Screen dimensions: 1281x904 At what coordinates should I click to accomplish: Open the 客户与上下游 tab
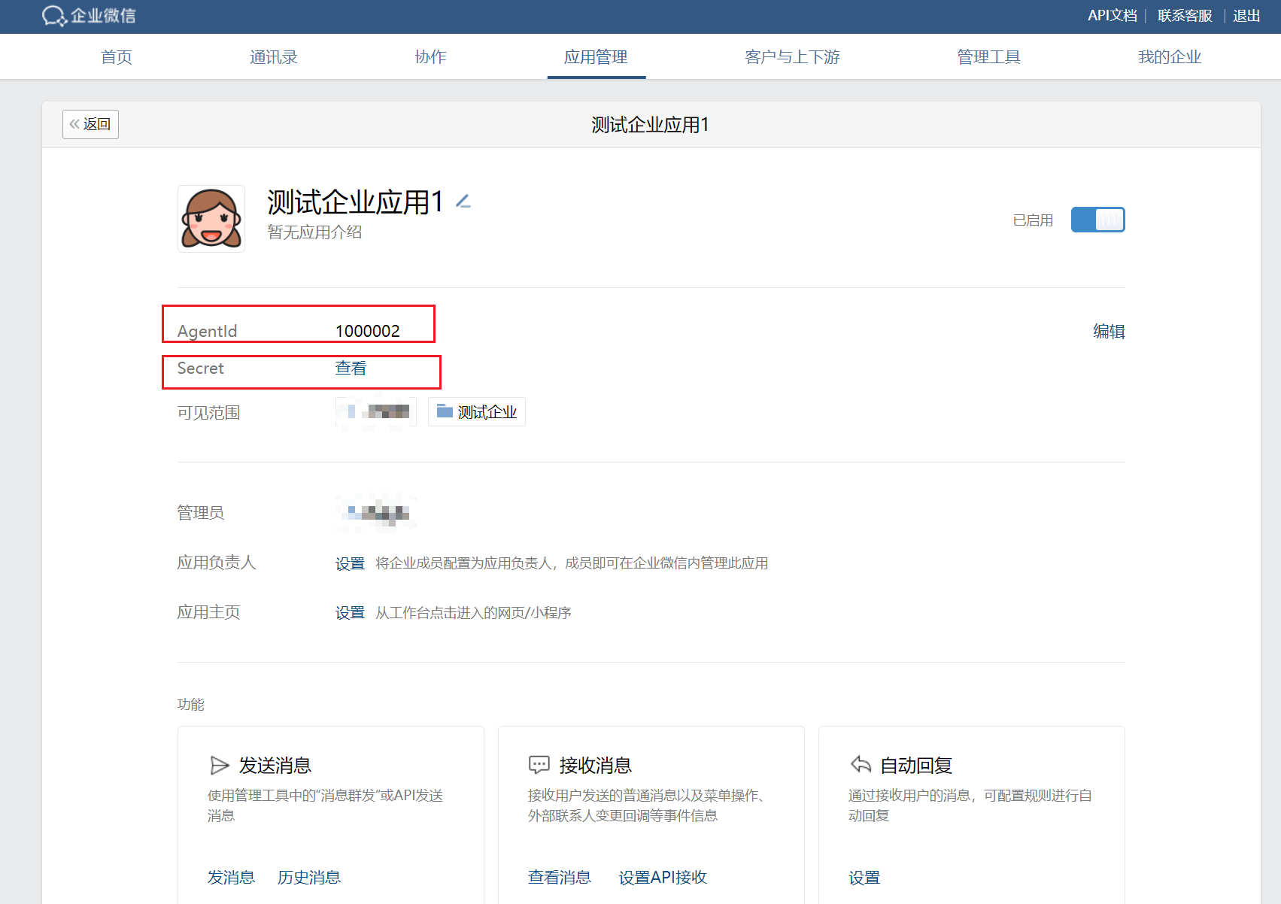tap(792, 56)
